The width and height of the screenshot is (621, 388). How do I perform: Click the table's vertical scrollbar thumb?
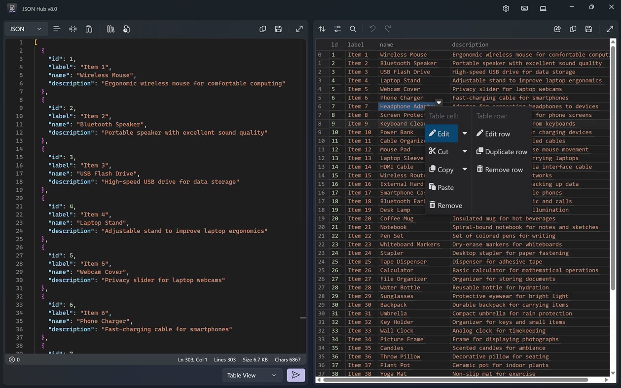(x=613, y=168)
